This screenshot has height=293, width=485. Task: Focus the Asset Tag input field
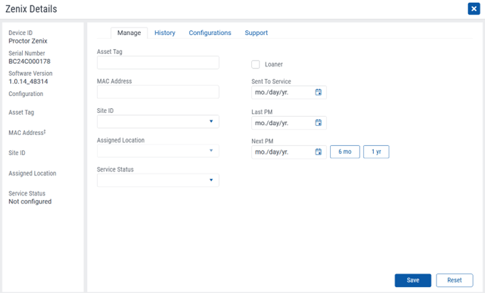pyautogui.click(x=158, y=62)
